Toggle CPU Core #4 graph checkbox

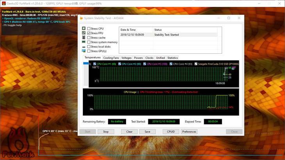[171, 64]
